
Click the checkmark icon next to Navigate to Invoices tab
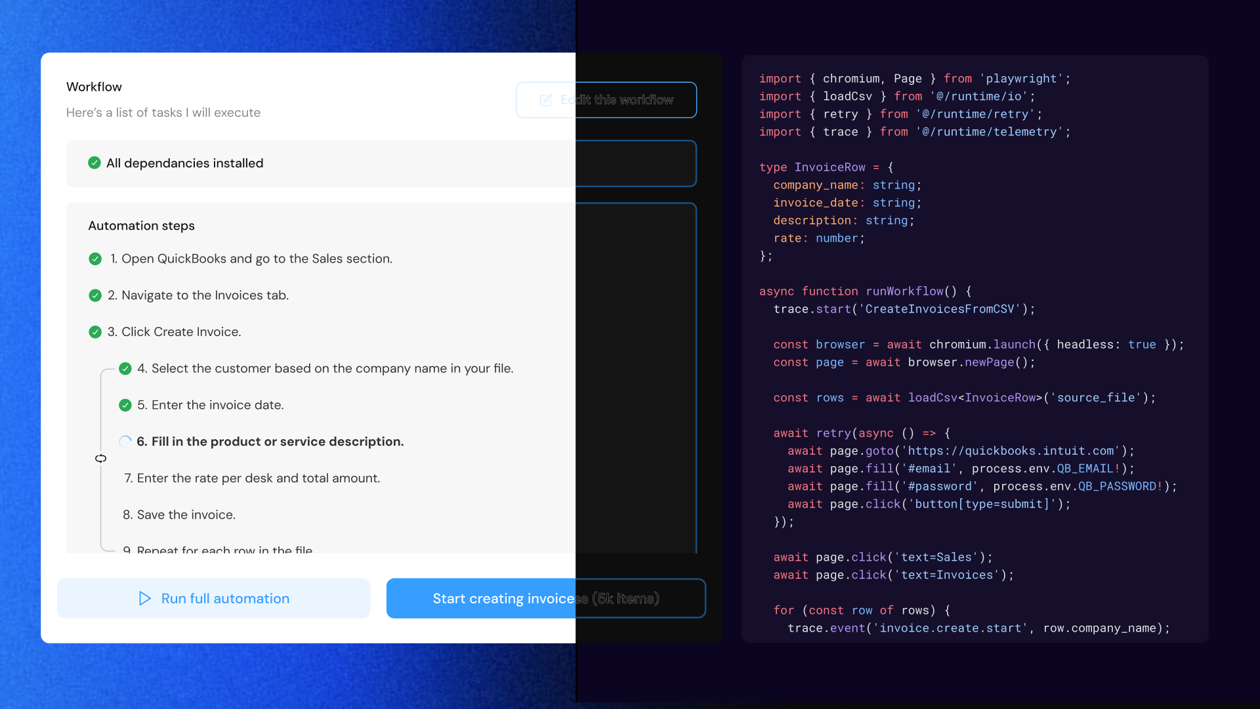[94, 295]
